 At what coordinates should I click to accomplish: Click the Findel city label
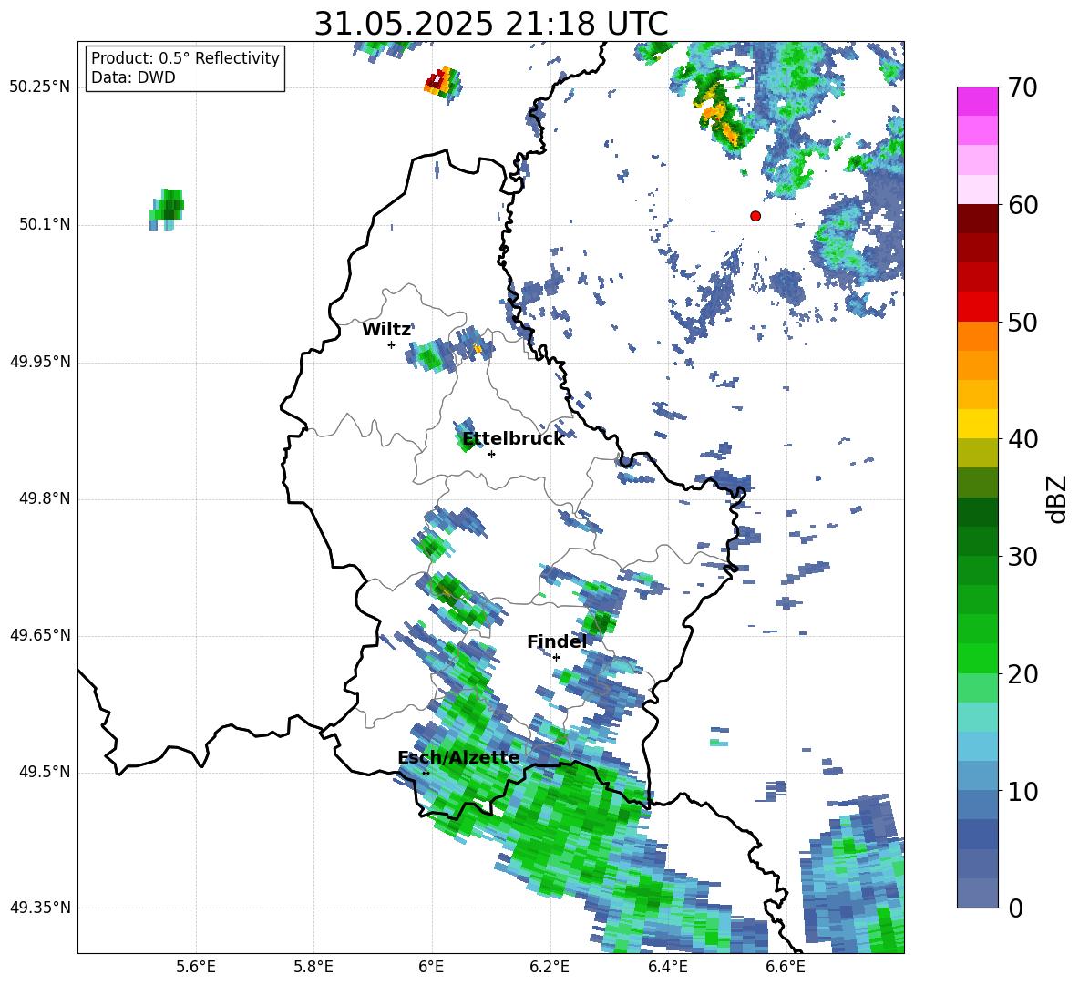coord(557,641)
